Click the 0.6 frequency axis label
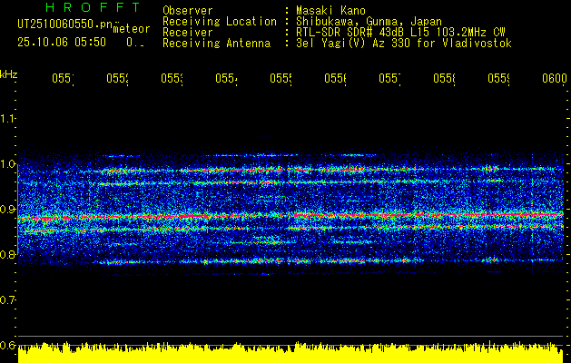571x363 pixels. 7,346
